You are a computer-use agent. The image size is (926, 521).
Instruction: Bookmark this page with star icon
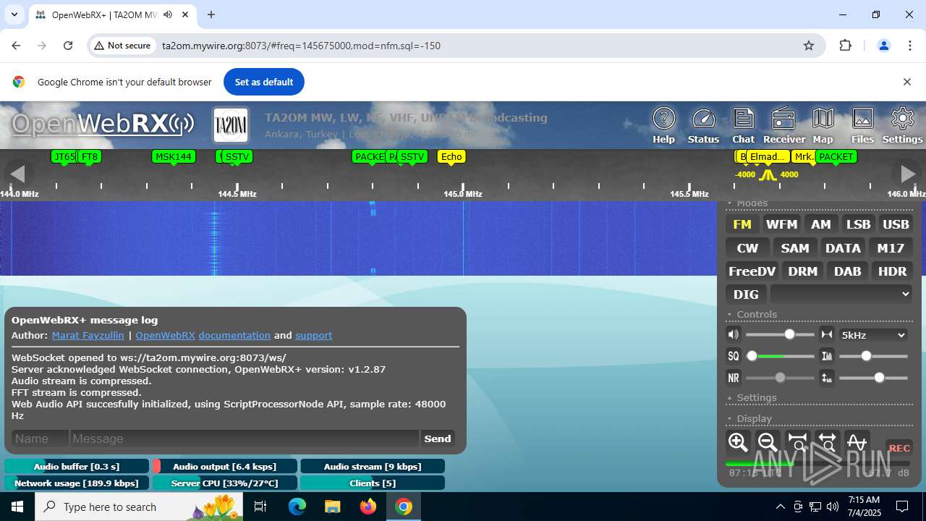tap(809, 46)
